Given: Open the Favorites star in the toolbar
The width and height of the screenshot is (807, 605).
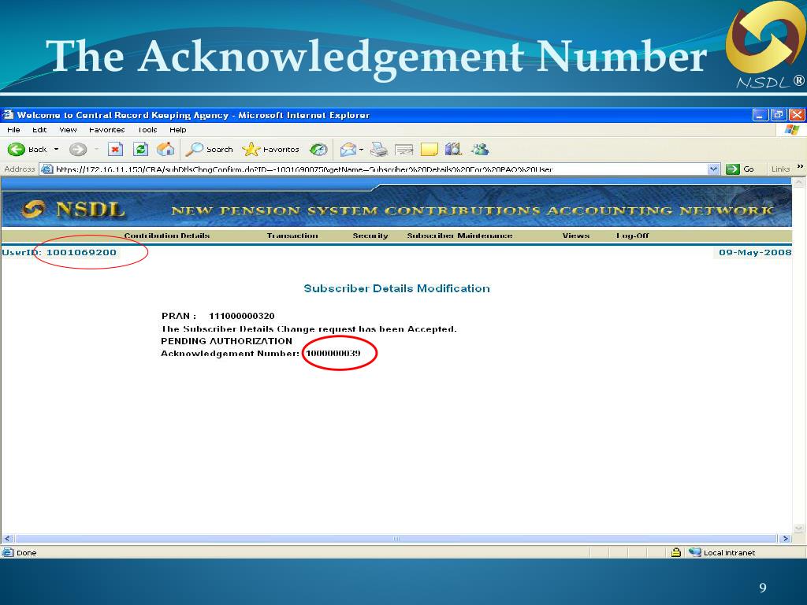Looking at the screenshot, I should coord(251,149).
